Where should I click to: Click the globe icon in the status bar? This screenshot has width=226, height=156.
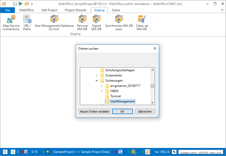(120, 152)
